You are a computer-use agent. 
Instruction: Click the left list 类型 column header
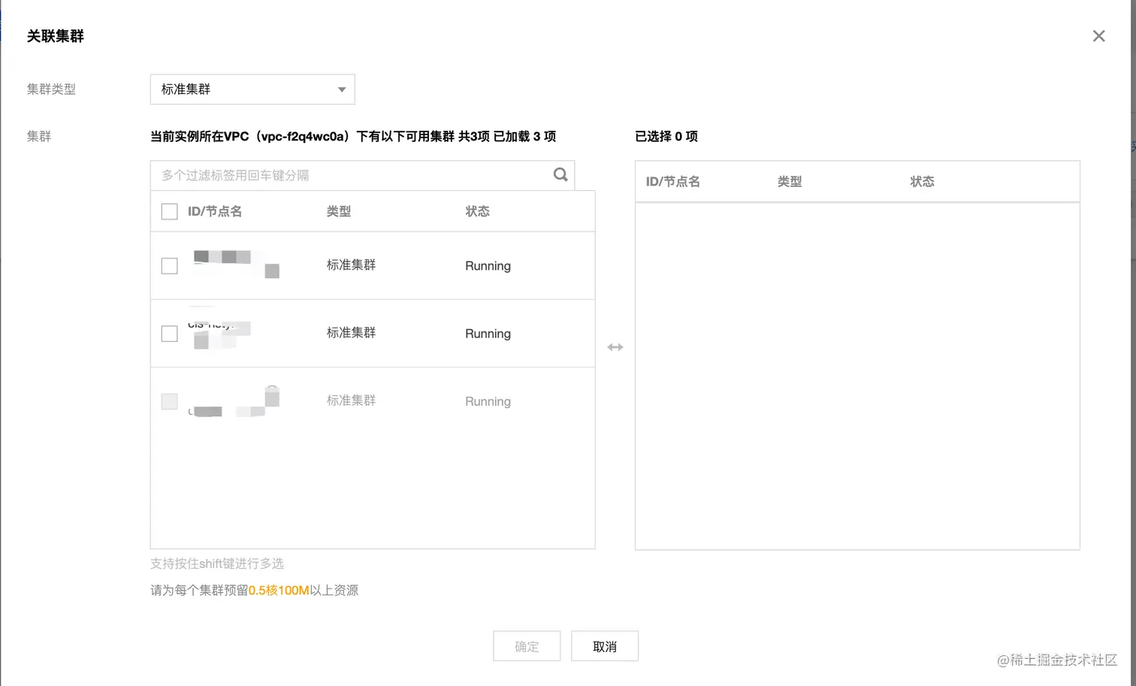pos(339,212)
